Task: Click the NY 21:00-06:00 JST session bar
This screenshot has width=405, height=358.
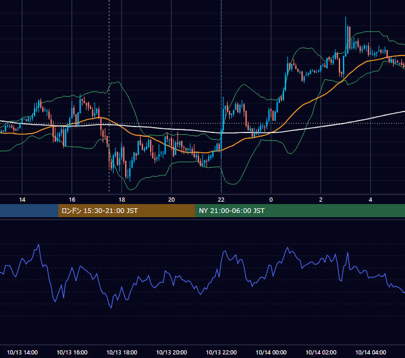Action: click(x=300, y=211)
